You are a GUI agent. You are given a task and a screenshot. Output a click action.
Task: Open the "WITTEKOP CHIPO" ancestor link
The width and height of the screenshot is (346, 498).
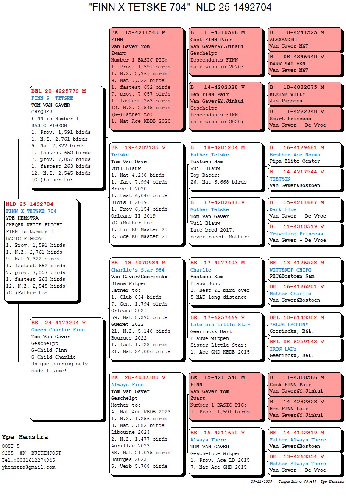(290, 270)
